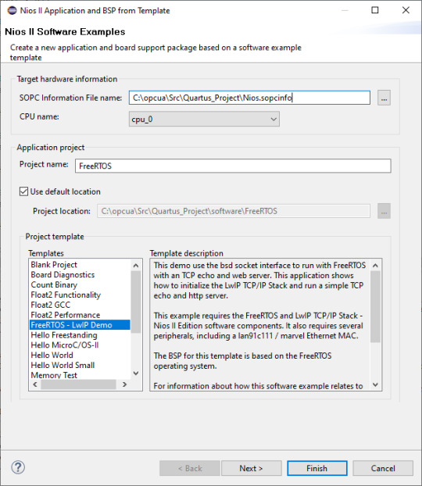
Task: Select the Memory Test template
Action: click(x=54, y=375)
